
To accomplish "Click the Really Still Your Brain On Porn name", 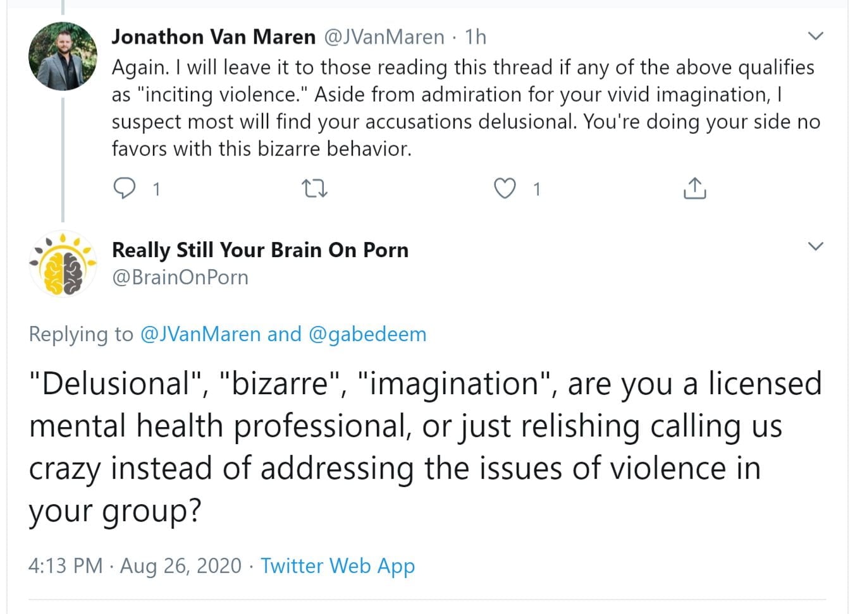I will [260, 250].
